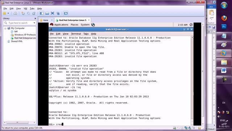Click the hard disk device status icon
Screen dimensions: 232x131
174,128
